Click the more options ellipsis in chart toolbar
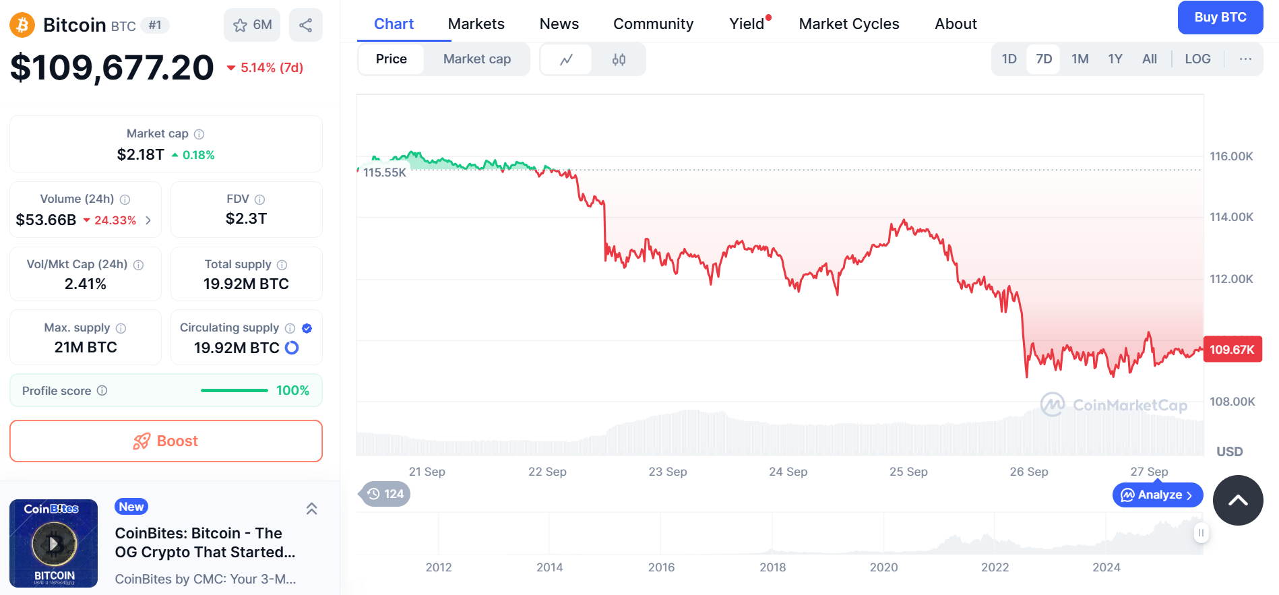 click(x=1245, y=59)
